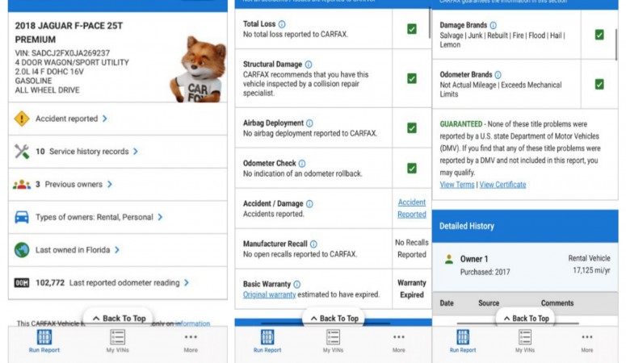The width and height of the screenshot is (626, 363).
Task: Tap the 'Purchased: 2017' text
Action: [485, 272]
